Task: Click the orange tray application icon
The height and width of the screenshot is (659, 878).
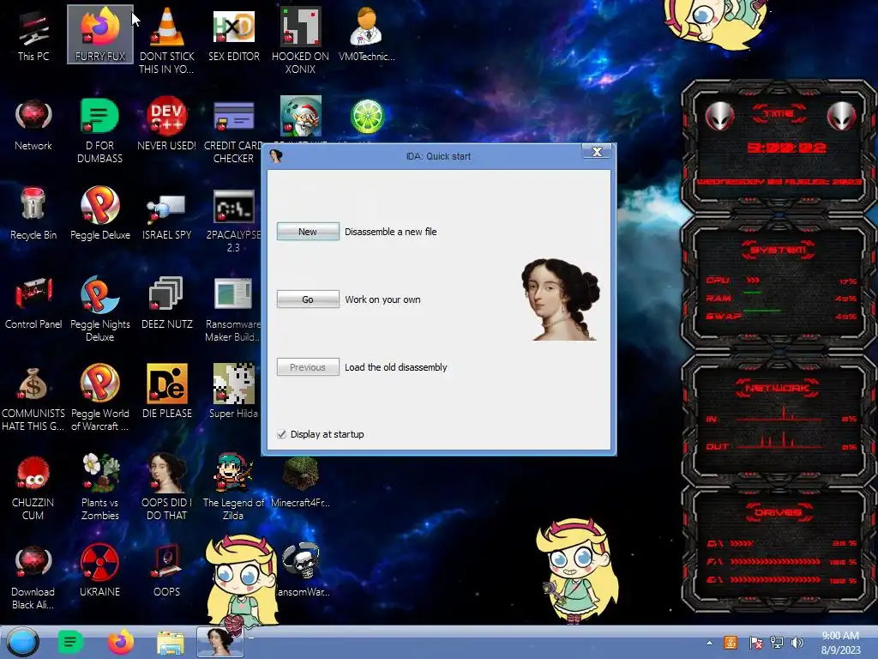Action: [731, 643]
